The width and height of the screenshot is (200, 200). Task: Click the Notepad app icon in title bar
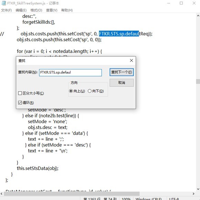tap(3, 3)
